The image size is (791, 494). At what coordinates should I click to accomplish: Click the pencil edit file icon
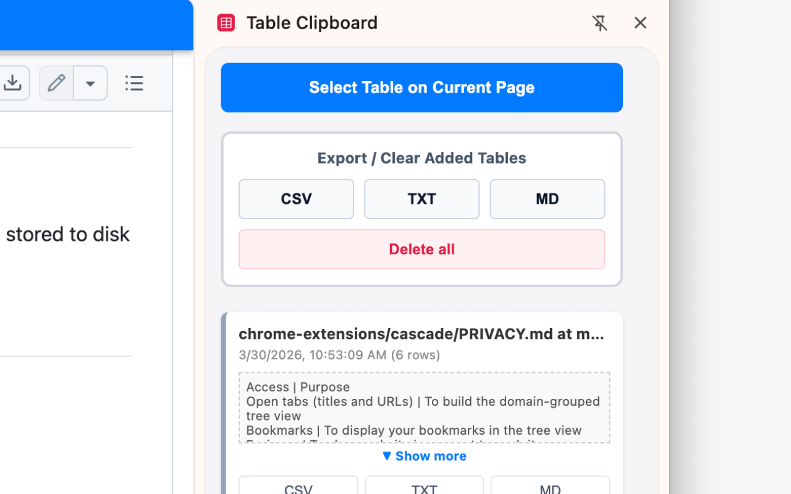(56, 83)
